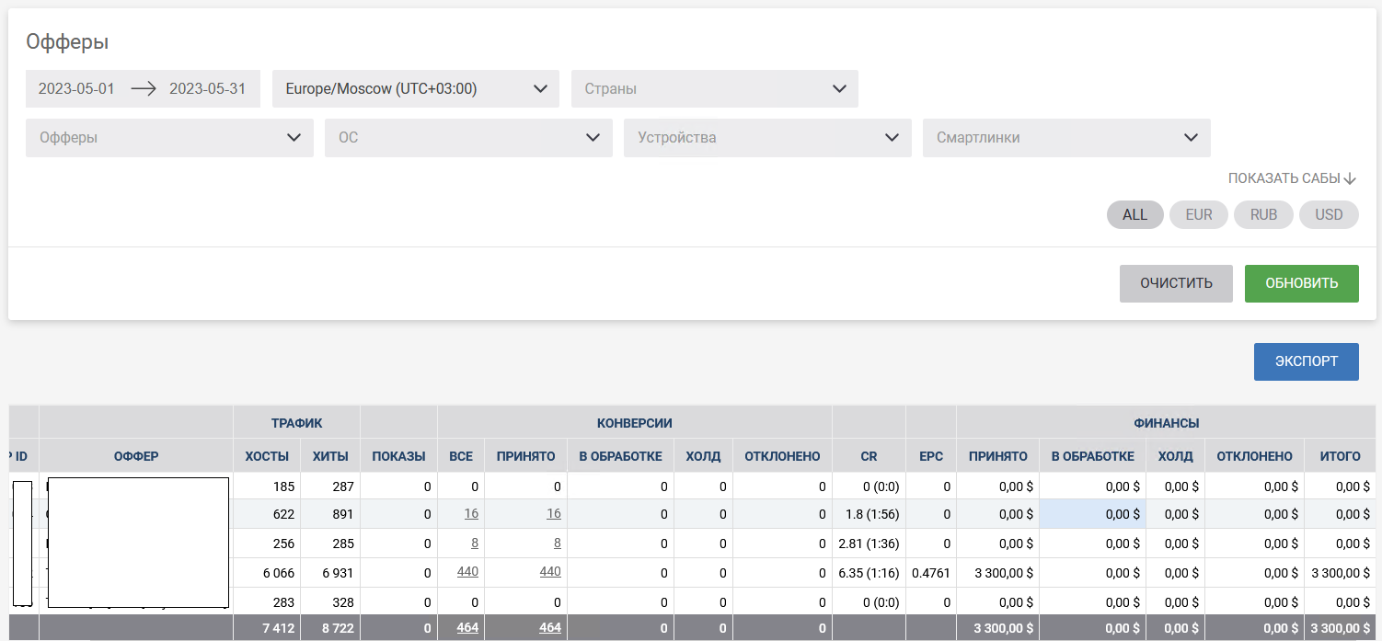This screenshot has width=1382, height=641.
Task: Sort by the Хосты column header
Action: pos(266,456)
